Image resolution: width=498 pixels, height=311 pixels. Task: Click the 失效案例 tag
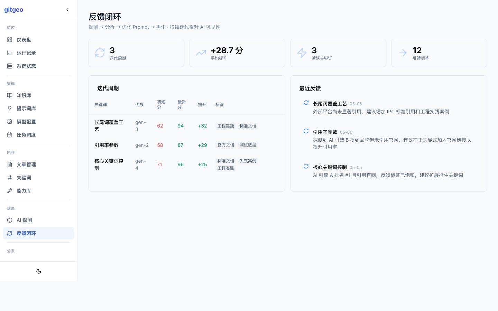248,161
